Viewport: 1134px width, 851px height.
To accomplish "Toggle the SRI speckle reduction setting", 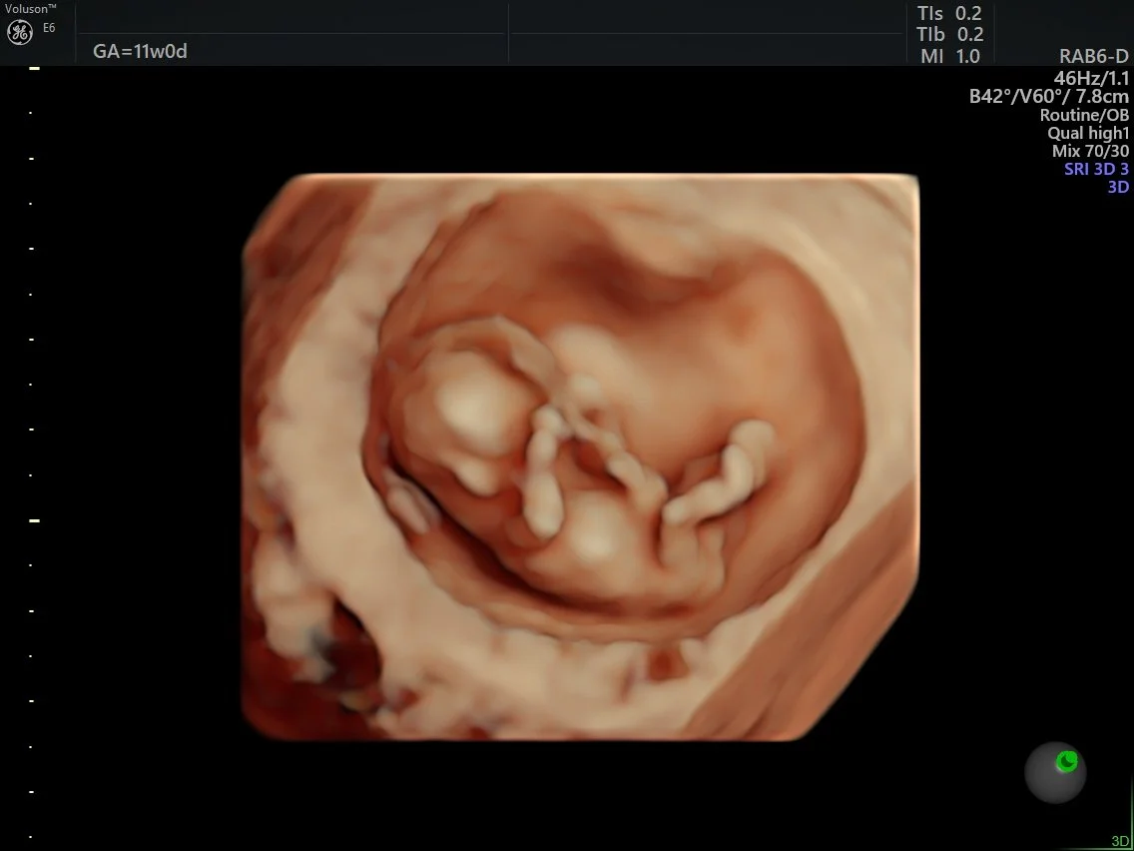I will coord(1097,168).
